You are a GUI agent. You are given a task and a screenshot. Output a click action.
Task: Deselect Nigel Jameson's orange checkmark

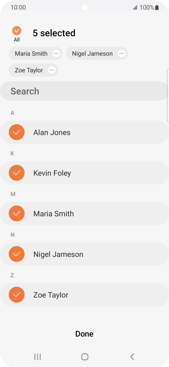(17, 254)
